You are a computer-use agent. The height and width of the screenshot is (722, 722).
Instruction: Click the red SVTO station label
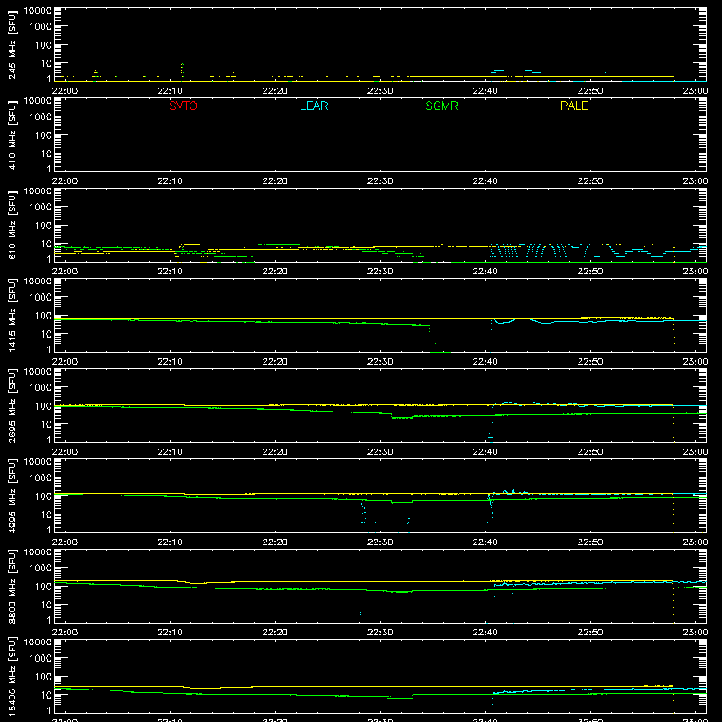pos(183,106)
